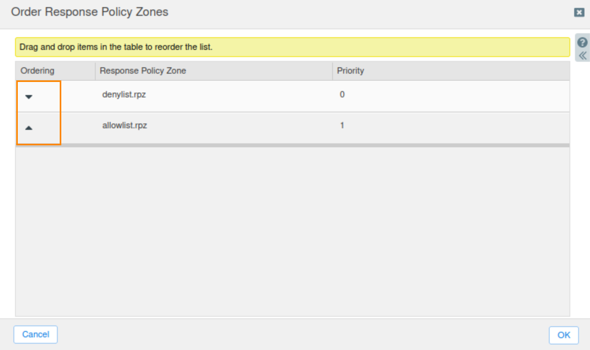Image resolution: width=590 pixels, height=350 pixels.
Task: Confirm the zone order with OK
Action: pyautogui.click(x=564, y=335)
